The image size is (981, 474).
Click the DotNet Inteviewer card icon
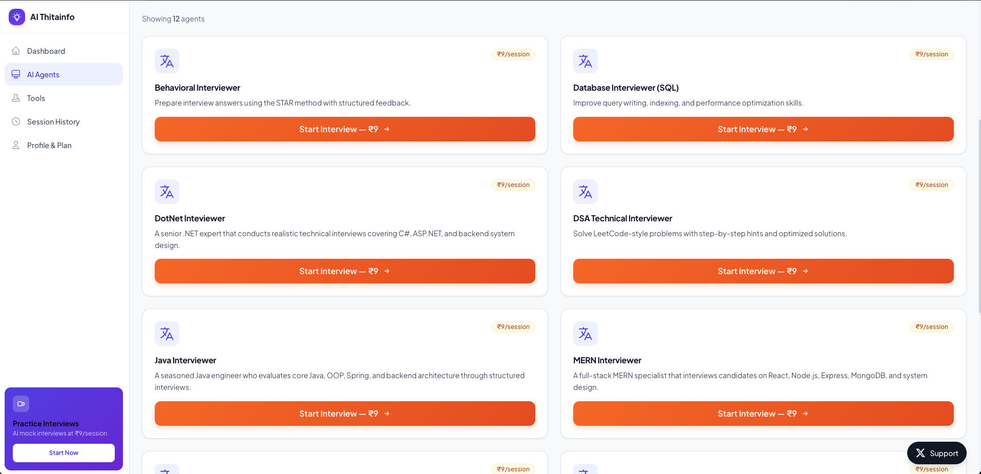167,192
